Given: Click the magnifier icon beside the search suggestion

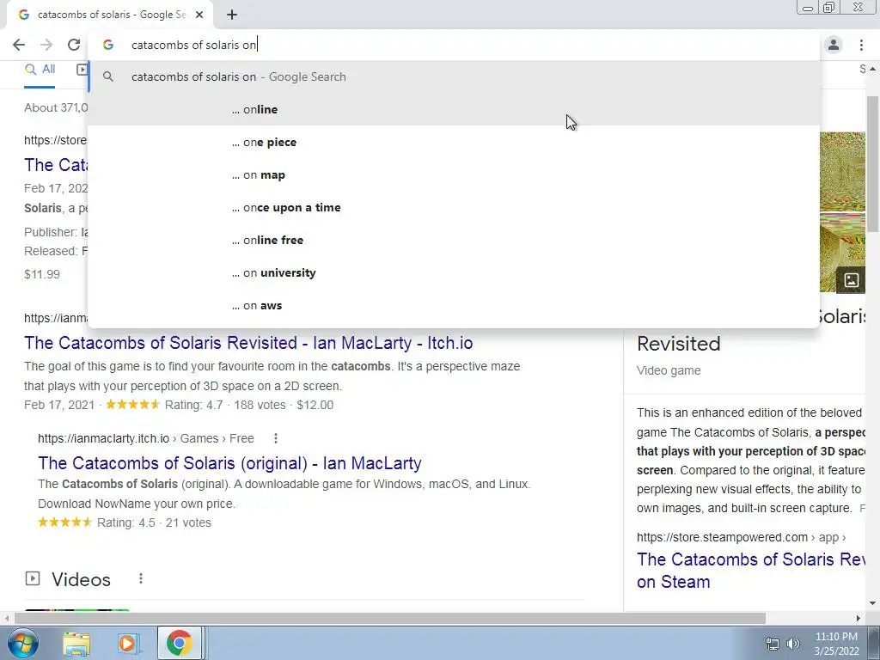Looking at the screenshot, I should [x=108, y=76].
